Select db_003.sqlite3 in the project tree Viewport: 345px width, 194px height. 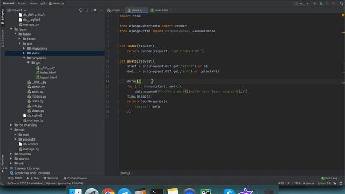click(31, 15)
